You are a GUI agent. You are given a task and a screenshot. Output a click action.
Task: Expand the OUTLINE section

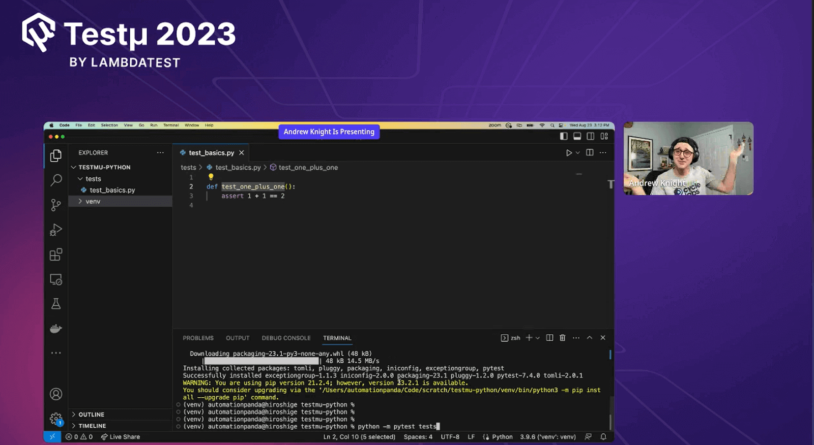coord(120,415)
